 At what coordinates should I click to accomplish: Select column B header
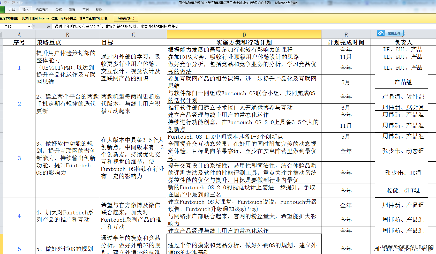pos(67,35)
